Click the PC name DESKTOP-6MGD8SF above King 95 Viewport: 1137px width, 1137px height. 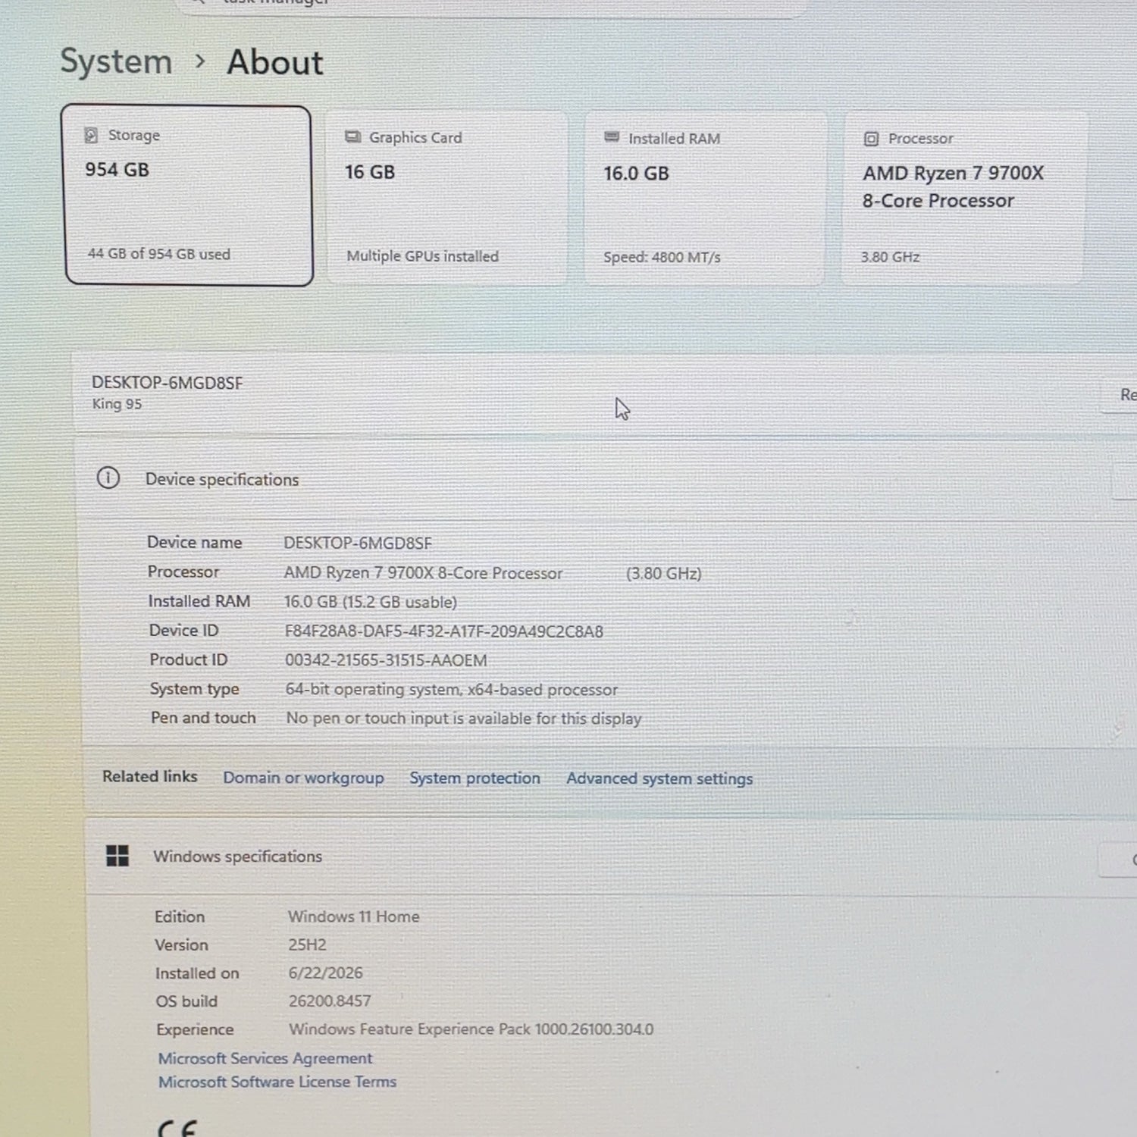(x=168, y=383)
